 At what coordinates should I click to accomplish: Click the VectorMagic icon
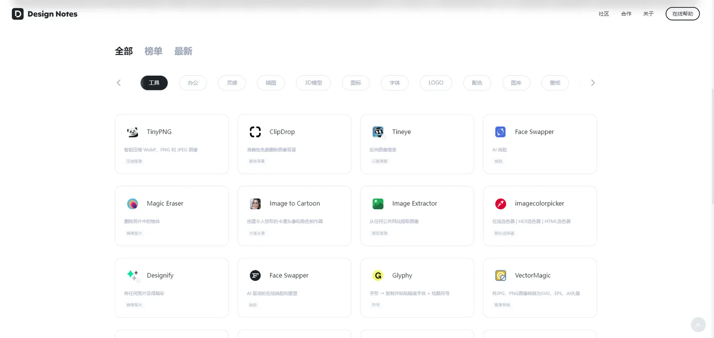[x=501, y=275]
